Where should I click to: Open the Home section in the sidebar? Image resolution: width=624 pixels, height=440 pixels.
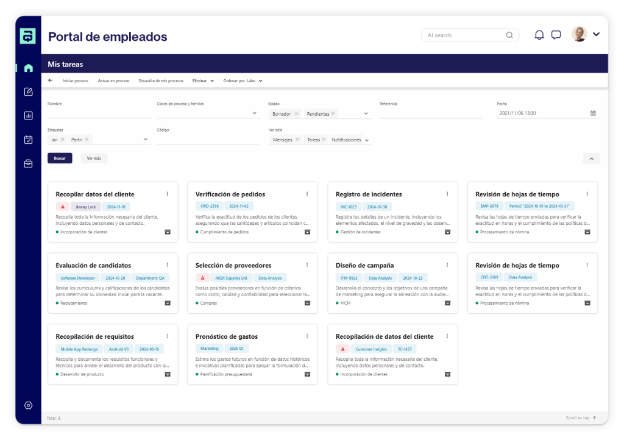pyautogui.click(x=27, y=68)
